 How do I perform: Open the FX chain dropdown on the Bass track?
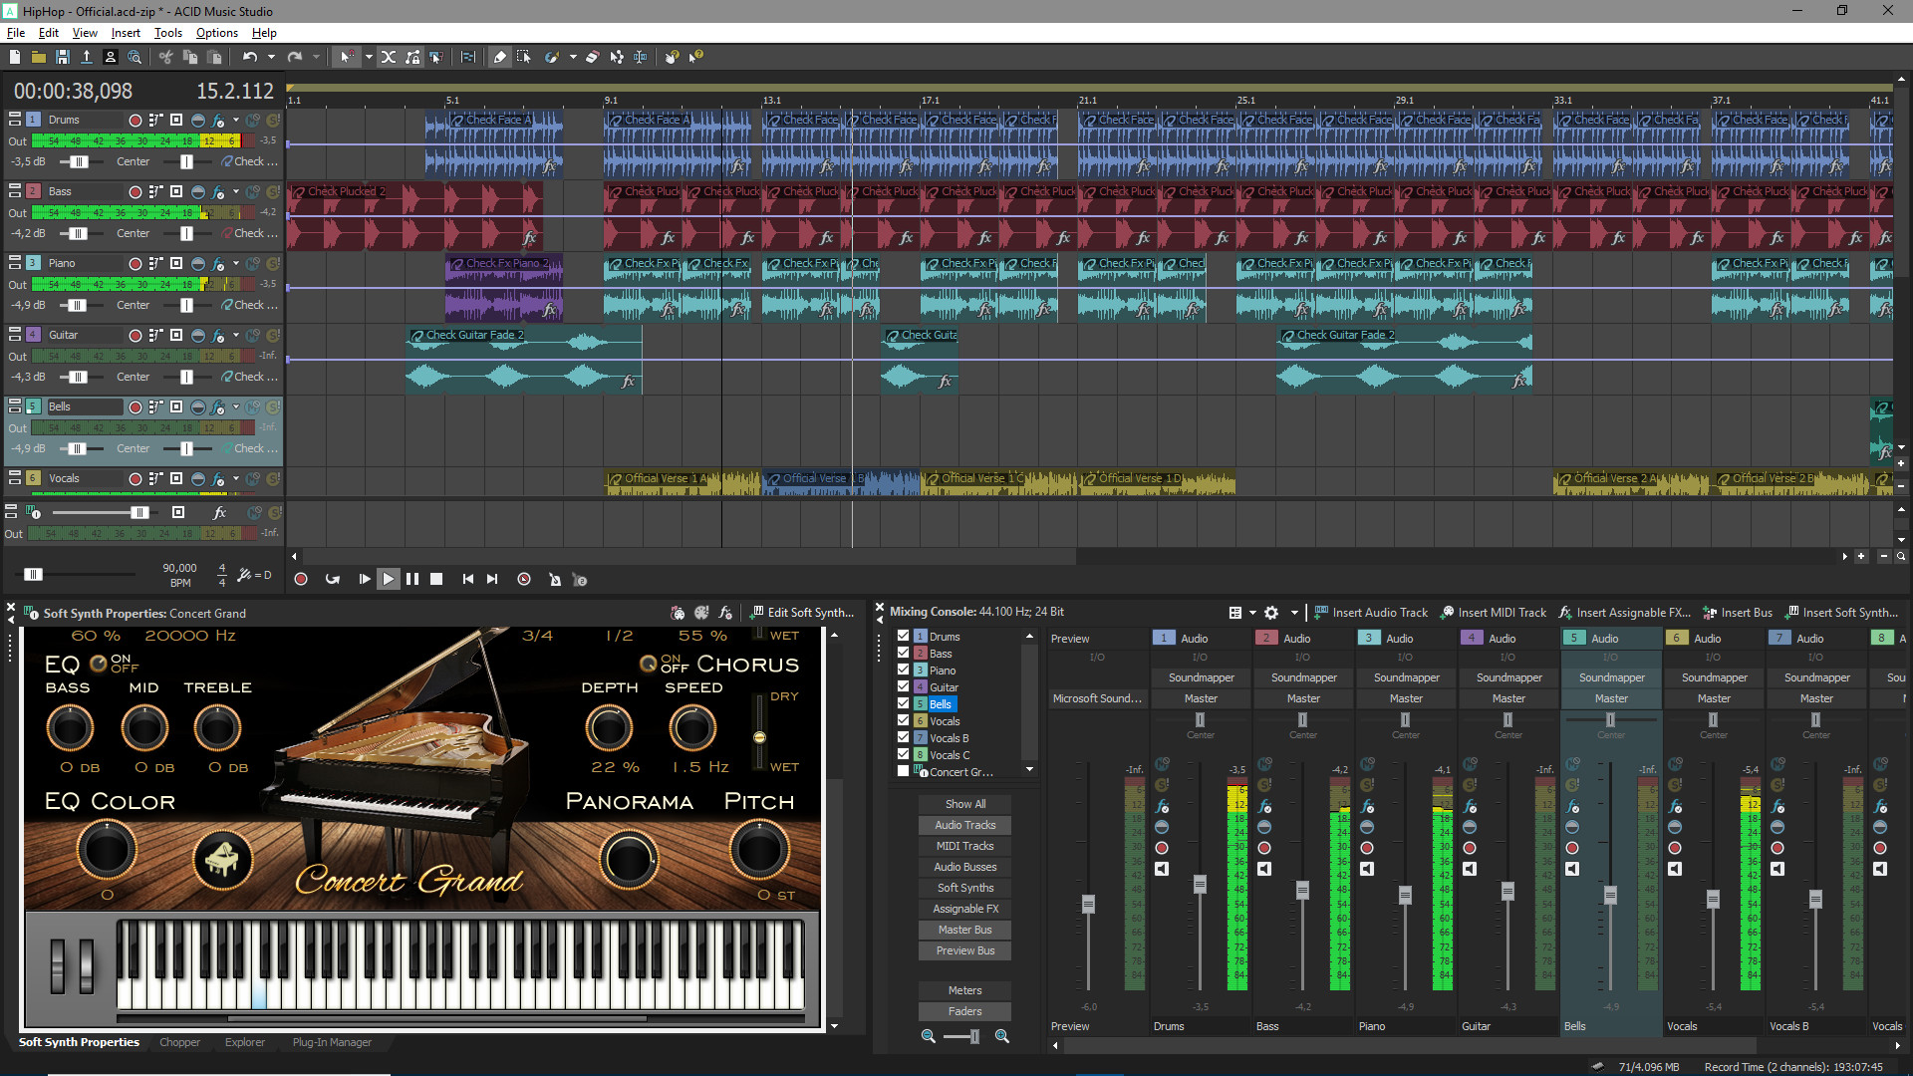[x=235, y=191]
